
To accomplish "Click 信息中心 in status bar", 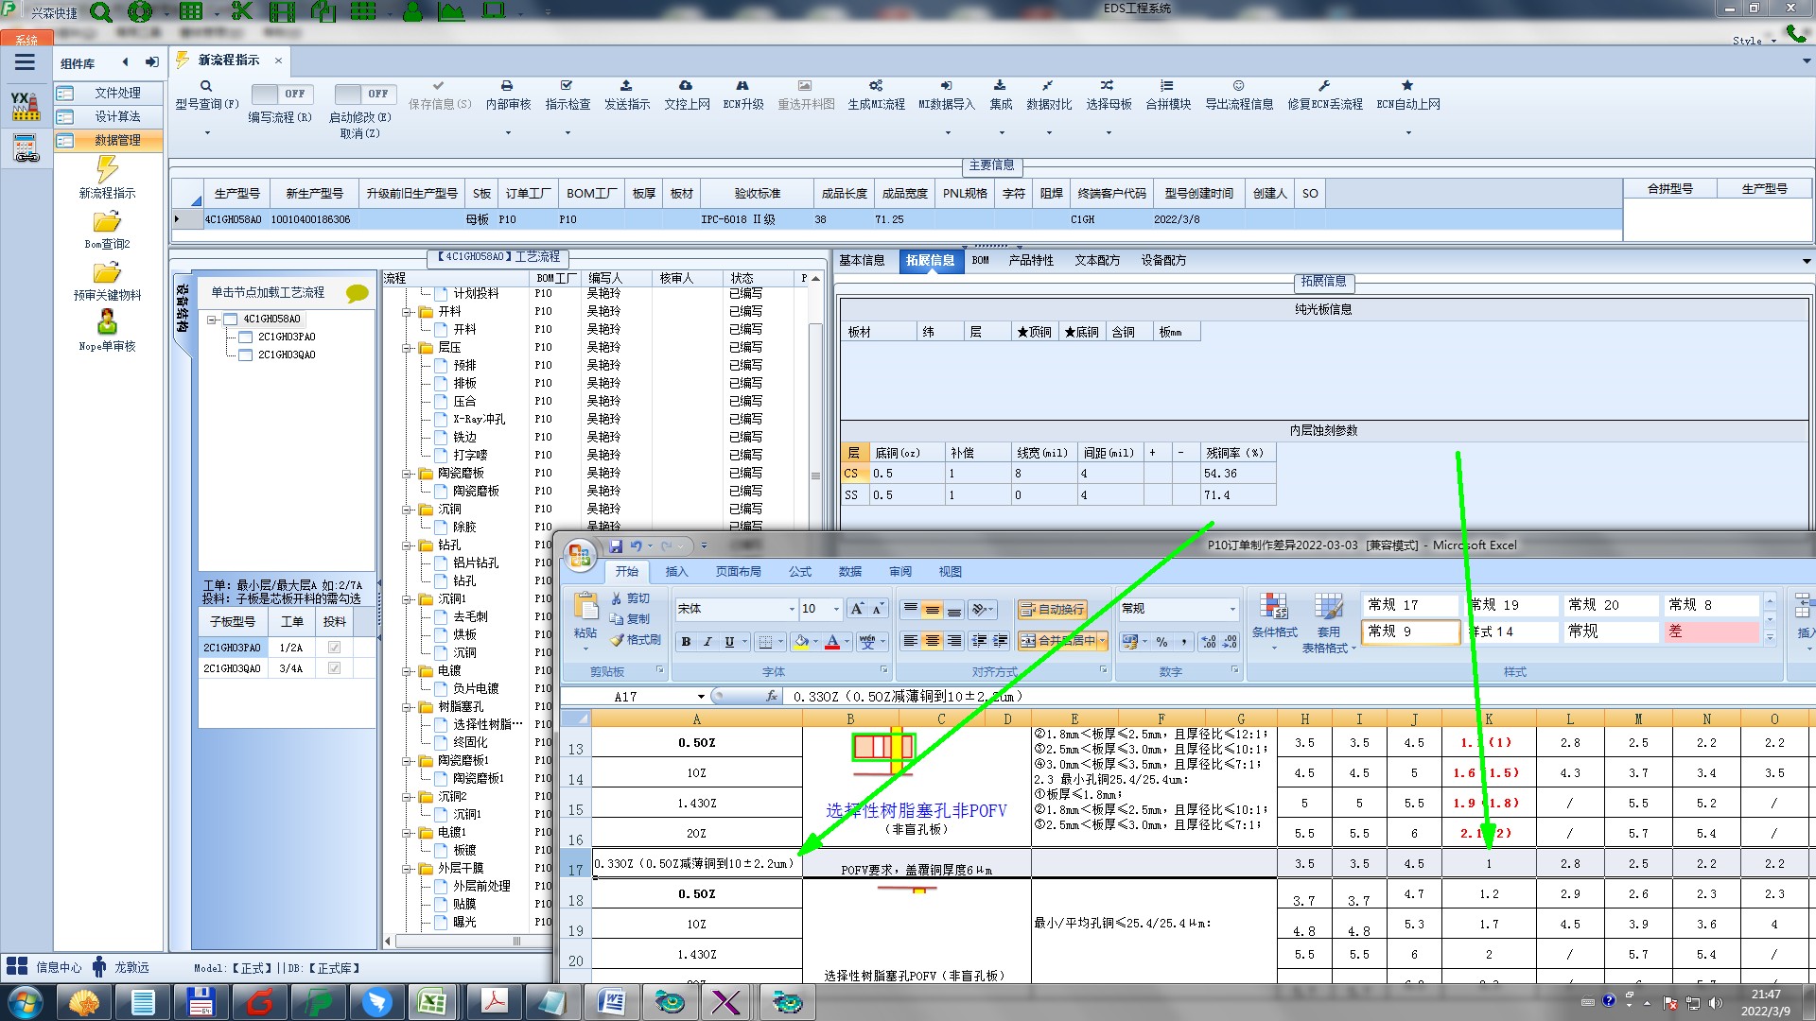I will [x=44, y=967].
